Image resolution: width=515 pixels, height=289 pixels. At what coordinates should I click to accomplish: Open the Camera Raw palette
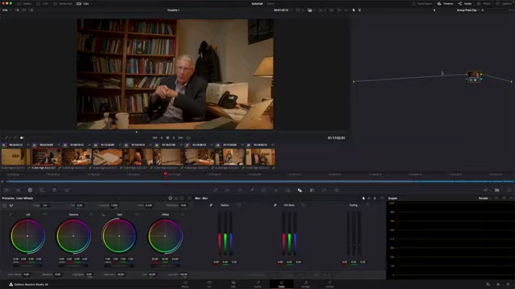(x=6, y=190)
